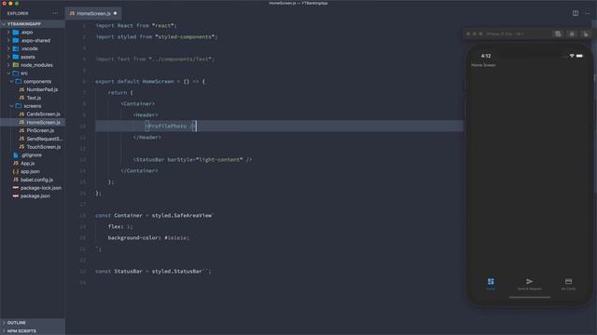Open Text.js file in components
597x335 pixels.
[x=33, y=98]
